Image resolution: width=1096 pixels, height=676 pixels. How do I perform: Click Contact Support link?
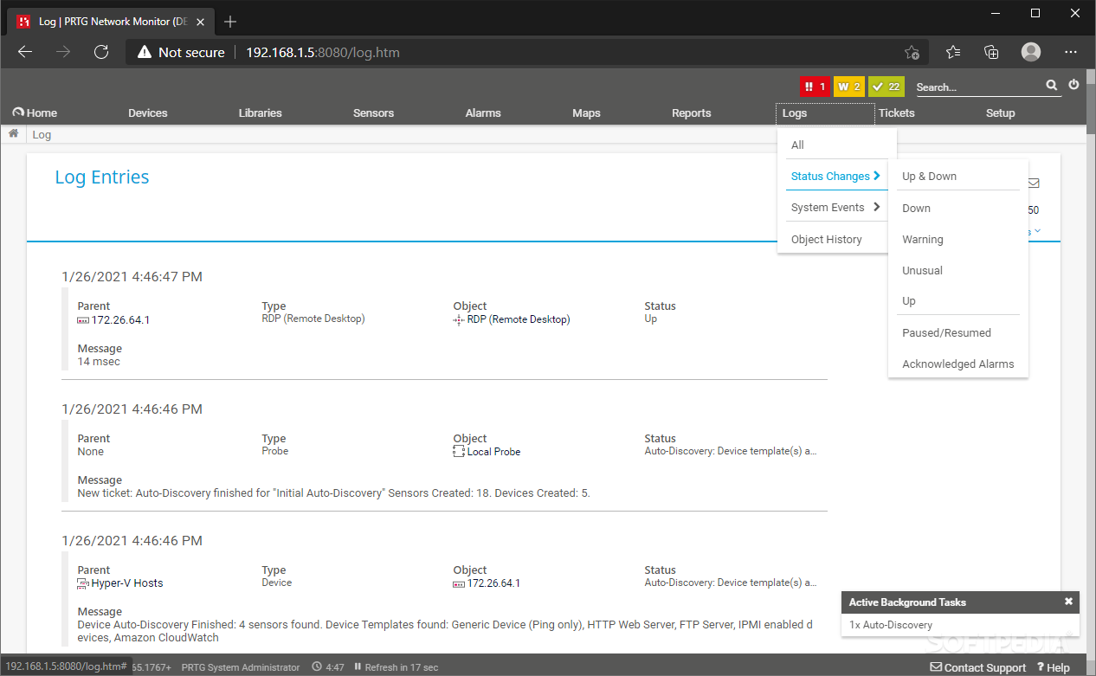click(978, 667)
